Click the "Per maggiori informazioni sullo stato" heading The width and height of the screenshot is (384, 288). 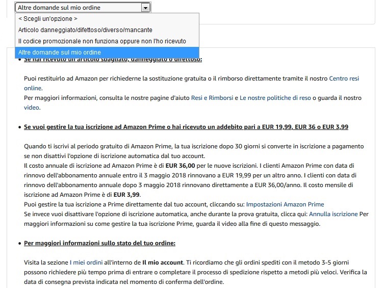(x=99, y=243)
